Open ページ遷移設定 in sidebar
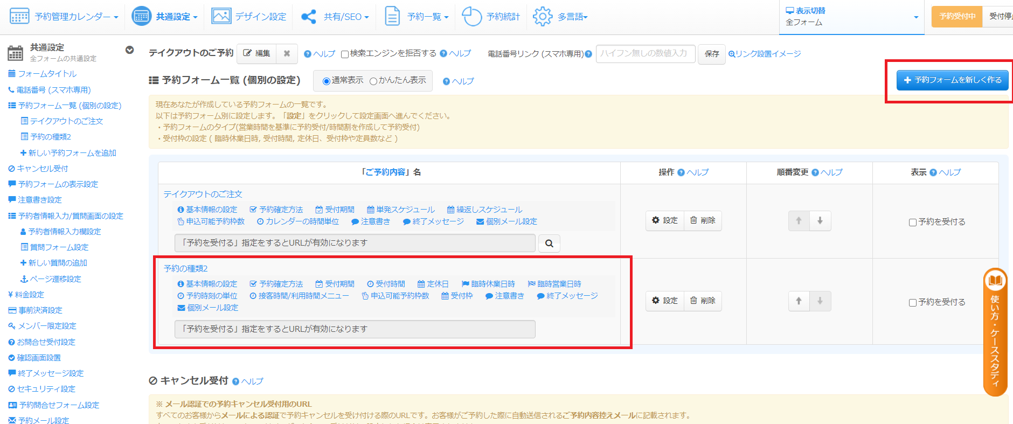The image size is (1013, 424). coord(50,279)
